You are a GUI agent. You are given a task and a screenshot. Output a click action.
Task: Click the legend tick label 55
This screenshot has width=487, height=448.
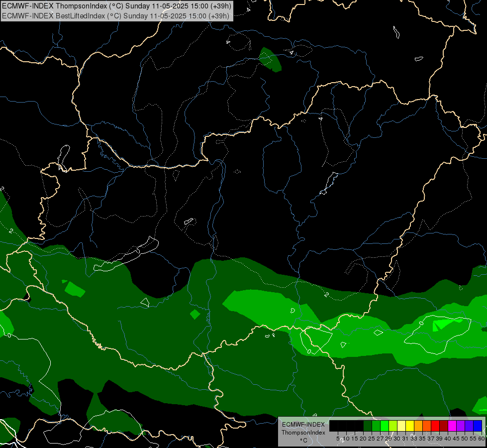[x=474, y=439]
